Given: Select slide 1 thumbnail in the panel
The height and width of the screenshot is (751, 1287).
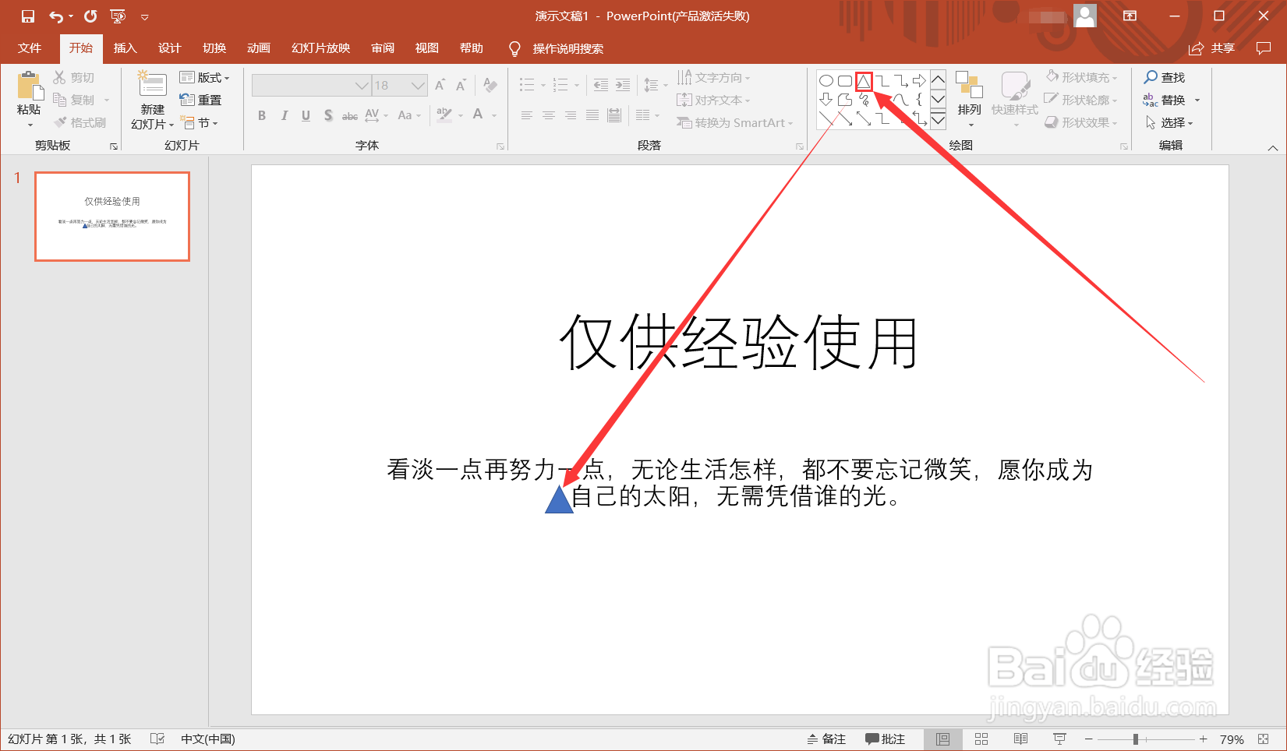Looking at the screenshot, I should coord(111,217).
